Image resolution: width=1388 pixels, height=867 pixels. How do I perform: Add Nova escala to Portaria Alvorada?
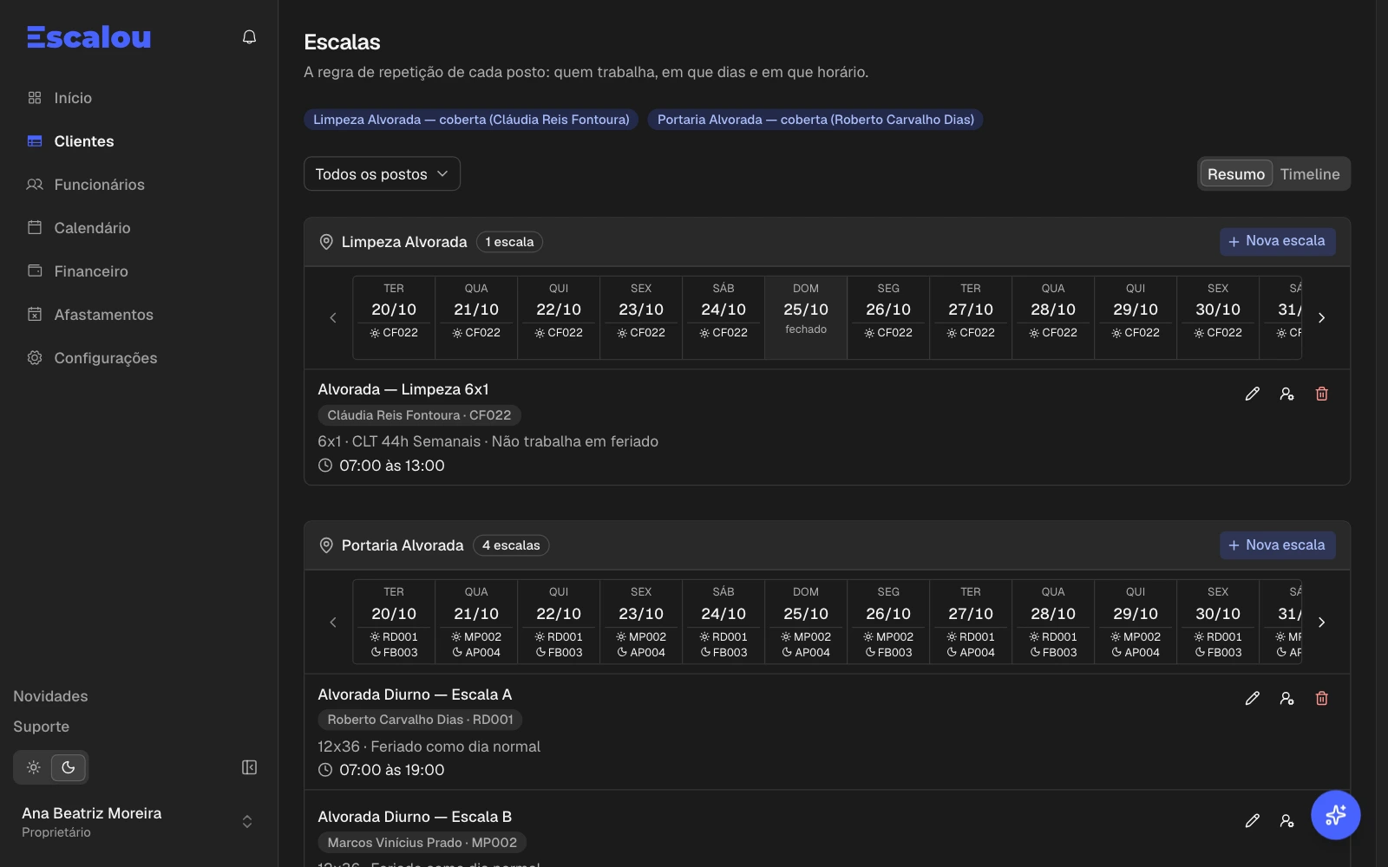1277,545
